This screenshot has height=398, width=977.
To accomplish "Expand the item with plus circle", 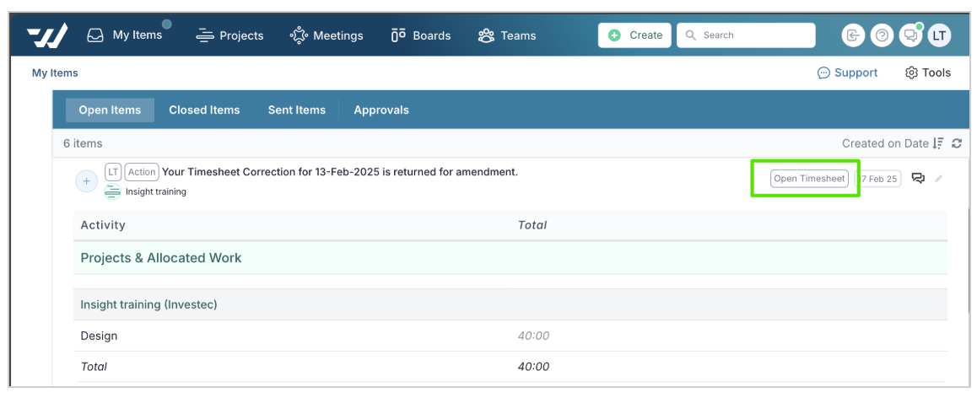I will (87, 181).
